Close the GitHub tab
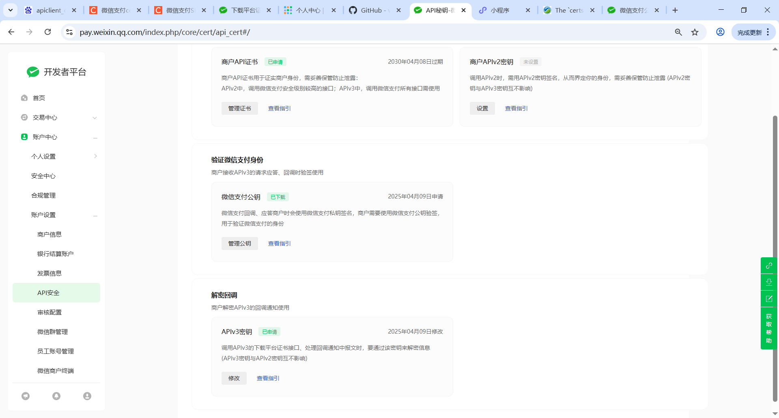Screen dimensions: 779x418 pyautogui.click(x=398, y=10)
